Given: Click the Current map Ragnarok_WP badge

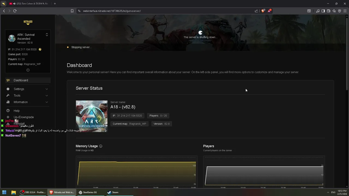Looking at the screenshot, I should [x=130, y=124].
